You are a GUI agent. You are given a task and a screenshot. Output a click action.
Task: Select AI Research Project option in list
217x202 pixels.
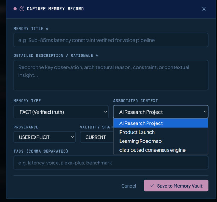(x=161, y=123)
